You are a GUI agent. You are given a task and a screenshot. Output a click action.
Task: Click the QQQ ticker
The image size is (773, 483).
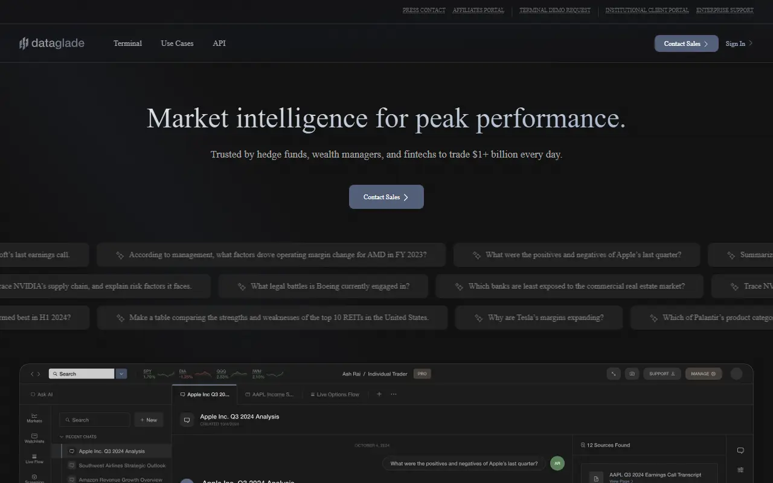(231, 374)
